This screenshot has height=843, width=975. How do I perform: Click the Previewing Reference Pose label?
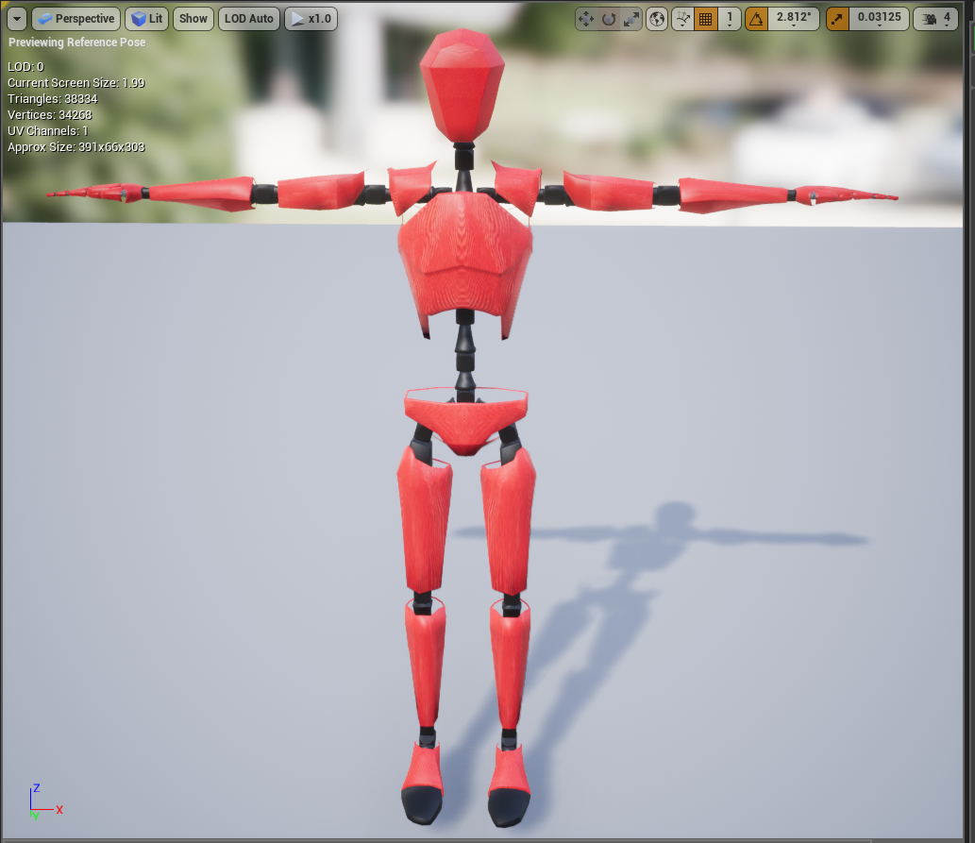(77, 42)
